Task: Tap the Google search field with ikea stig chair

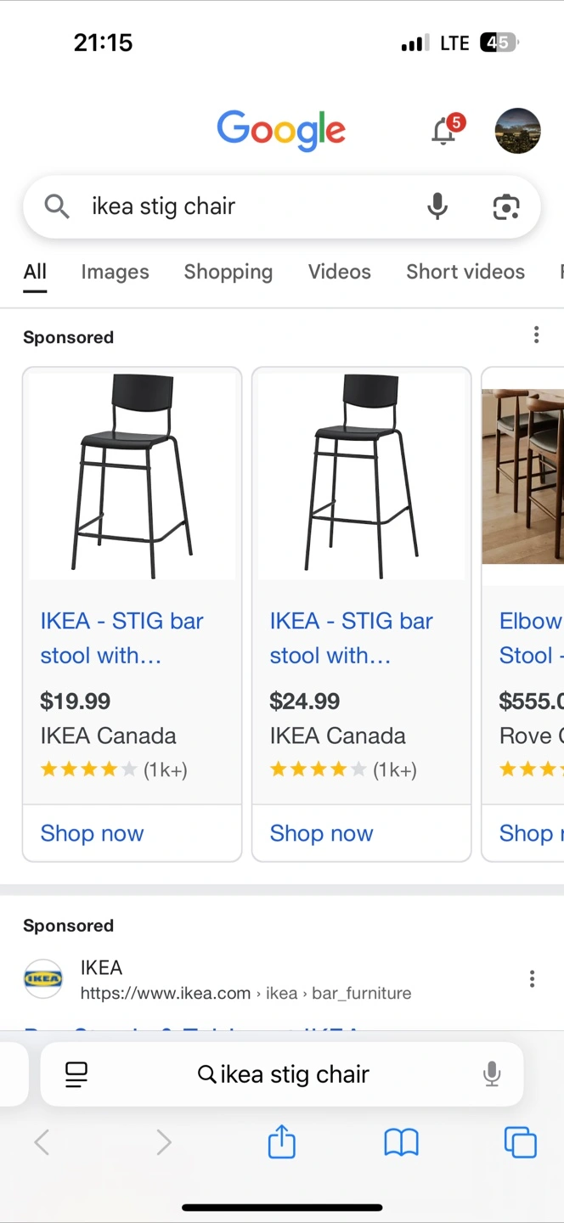Action: (246, 206)
